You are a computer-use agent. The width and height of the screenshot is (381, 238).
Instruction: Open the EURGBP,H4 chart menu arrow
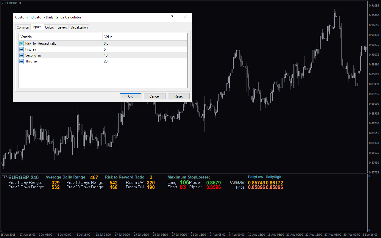[3, 3]
